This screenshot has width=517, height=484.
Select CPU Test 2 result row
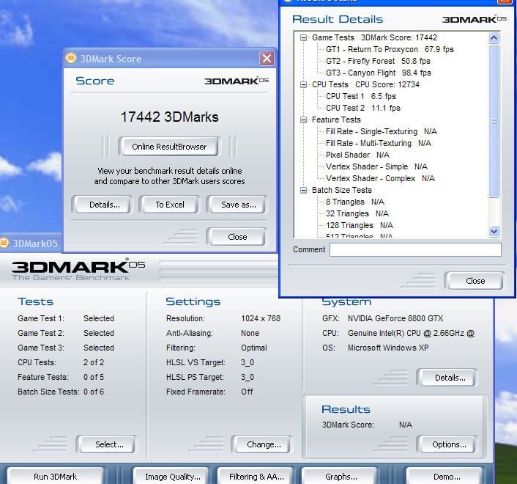click(362, 108)
